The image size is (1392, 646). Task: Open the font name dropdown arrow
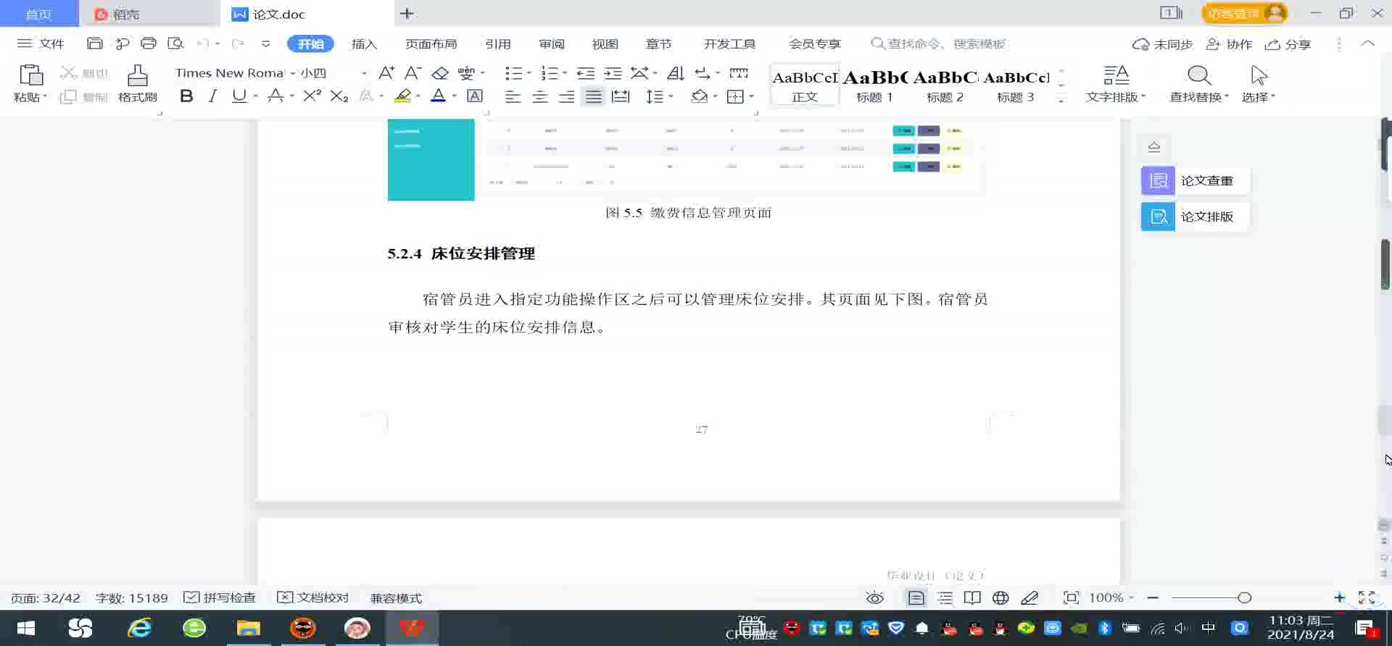coord(293,73)
